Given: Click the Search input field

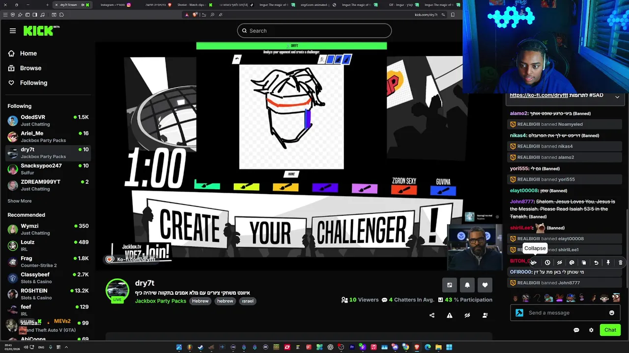Looking at the screenshot, I should coord(314,31).
